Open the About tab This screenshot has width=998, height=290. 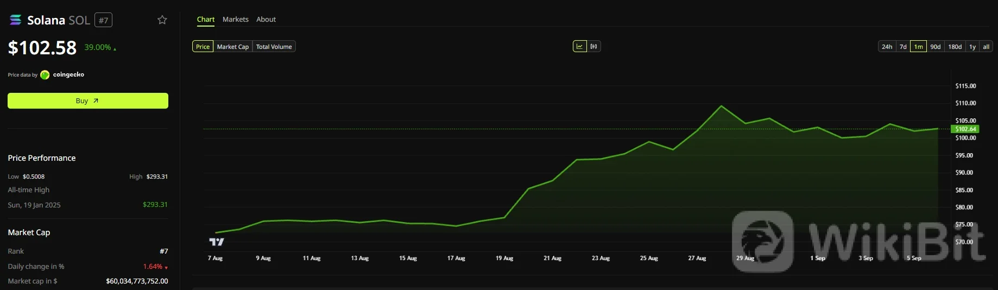266,20
